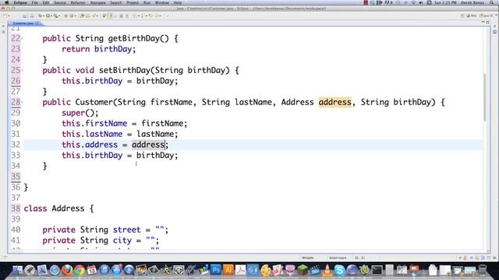Open Terminal from the dock
Image resolution: width=499 pixels, height=280 pixels.
coord(377,270)
